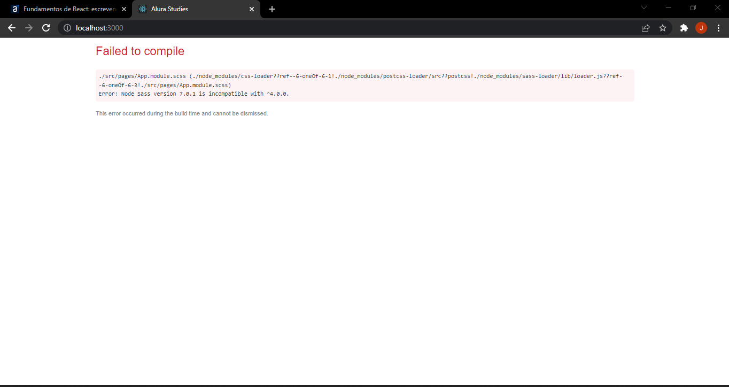Open a new tab

pyautogui.click(x=272, y=9)
